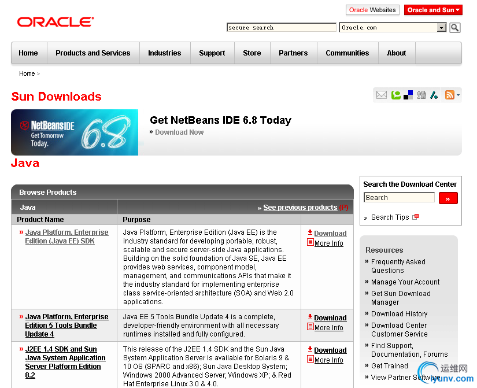Viewport: 477px width, 388px height.
Task: Expand the RSS feed options arrow
Action: point(458,95)
